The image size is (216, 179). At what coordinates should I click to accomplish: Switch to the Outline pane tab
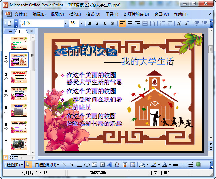click(10, 32)
